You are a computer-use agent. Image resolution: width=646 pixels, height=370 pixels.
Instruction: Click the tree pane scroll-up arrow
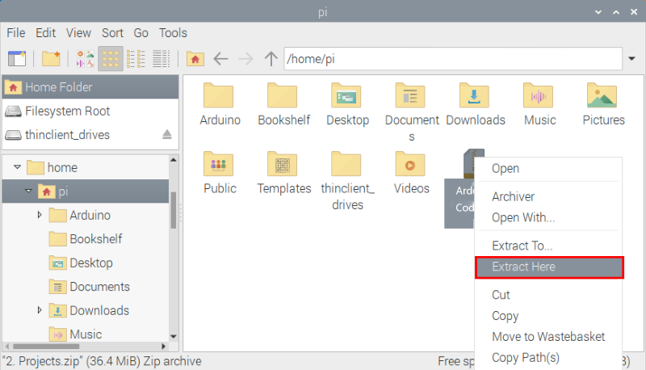point(174,160)
